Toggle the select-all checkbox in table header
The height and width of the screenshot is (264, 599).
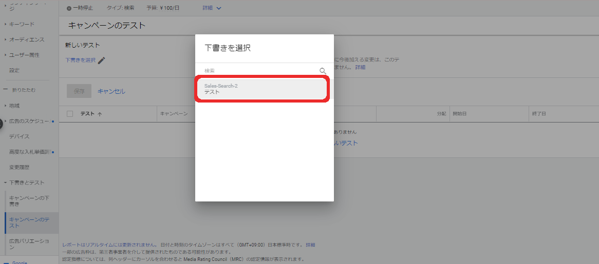(x=70, y=114)
